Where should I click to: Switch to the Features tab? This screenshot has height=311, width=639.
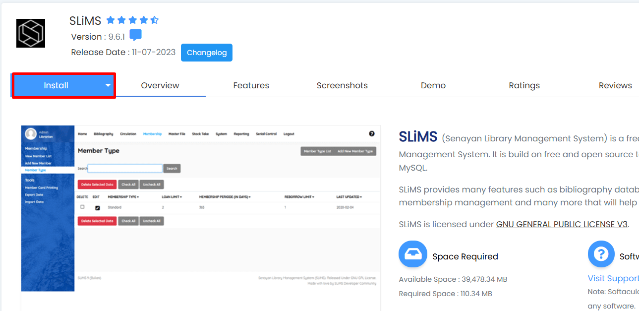(x=251, y=85)
